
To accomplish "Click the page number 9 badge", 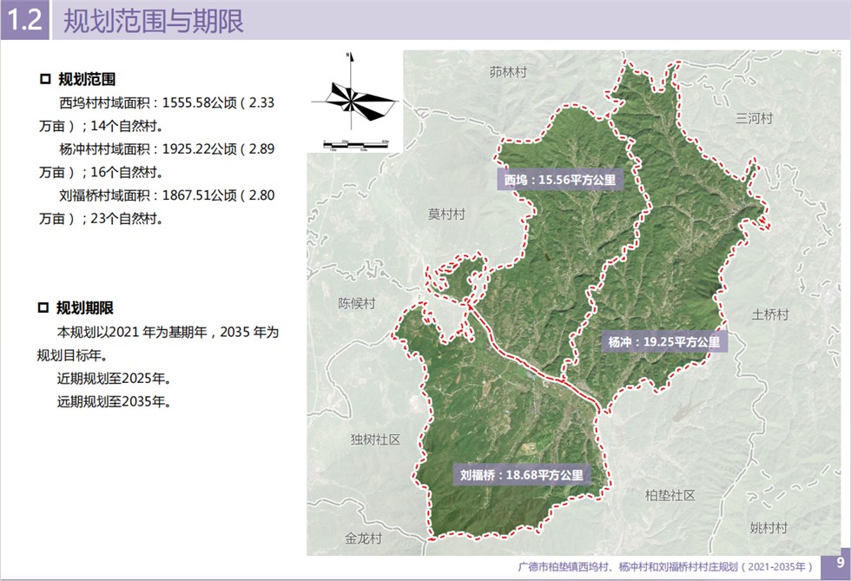I will tap(839, 564).
